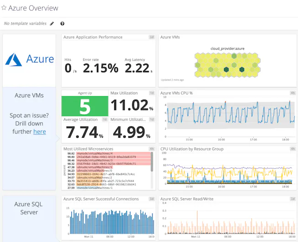Click the 'cloud_provider:azure' host map label
The width and height of the screenshot is (298, 242).
(x=227, y=48)
